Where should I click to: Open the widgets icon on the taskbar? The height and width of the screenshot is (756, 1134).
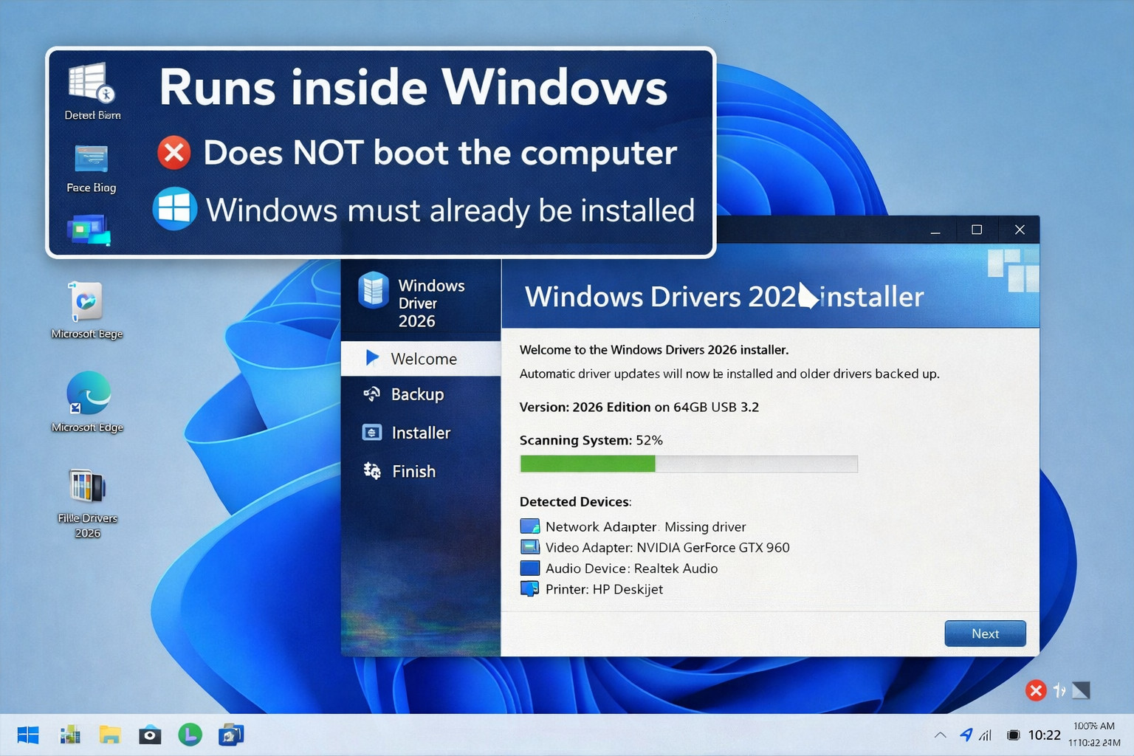click(69, 735)
